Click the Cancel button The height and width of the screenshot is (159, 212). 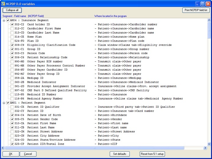point(28,154)
